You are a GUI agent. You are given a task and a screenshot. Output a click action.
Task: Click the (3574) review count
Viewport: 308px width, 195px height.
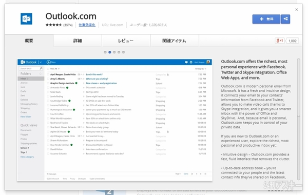68,25
